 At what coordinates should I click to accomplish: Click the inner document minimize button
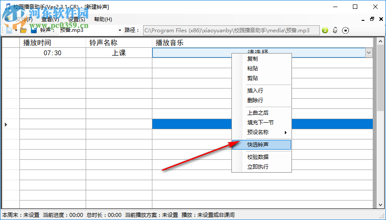[363, 19]
